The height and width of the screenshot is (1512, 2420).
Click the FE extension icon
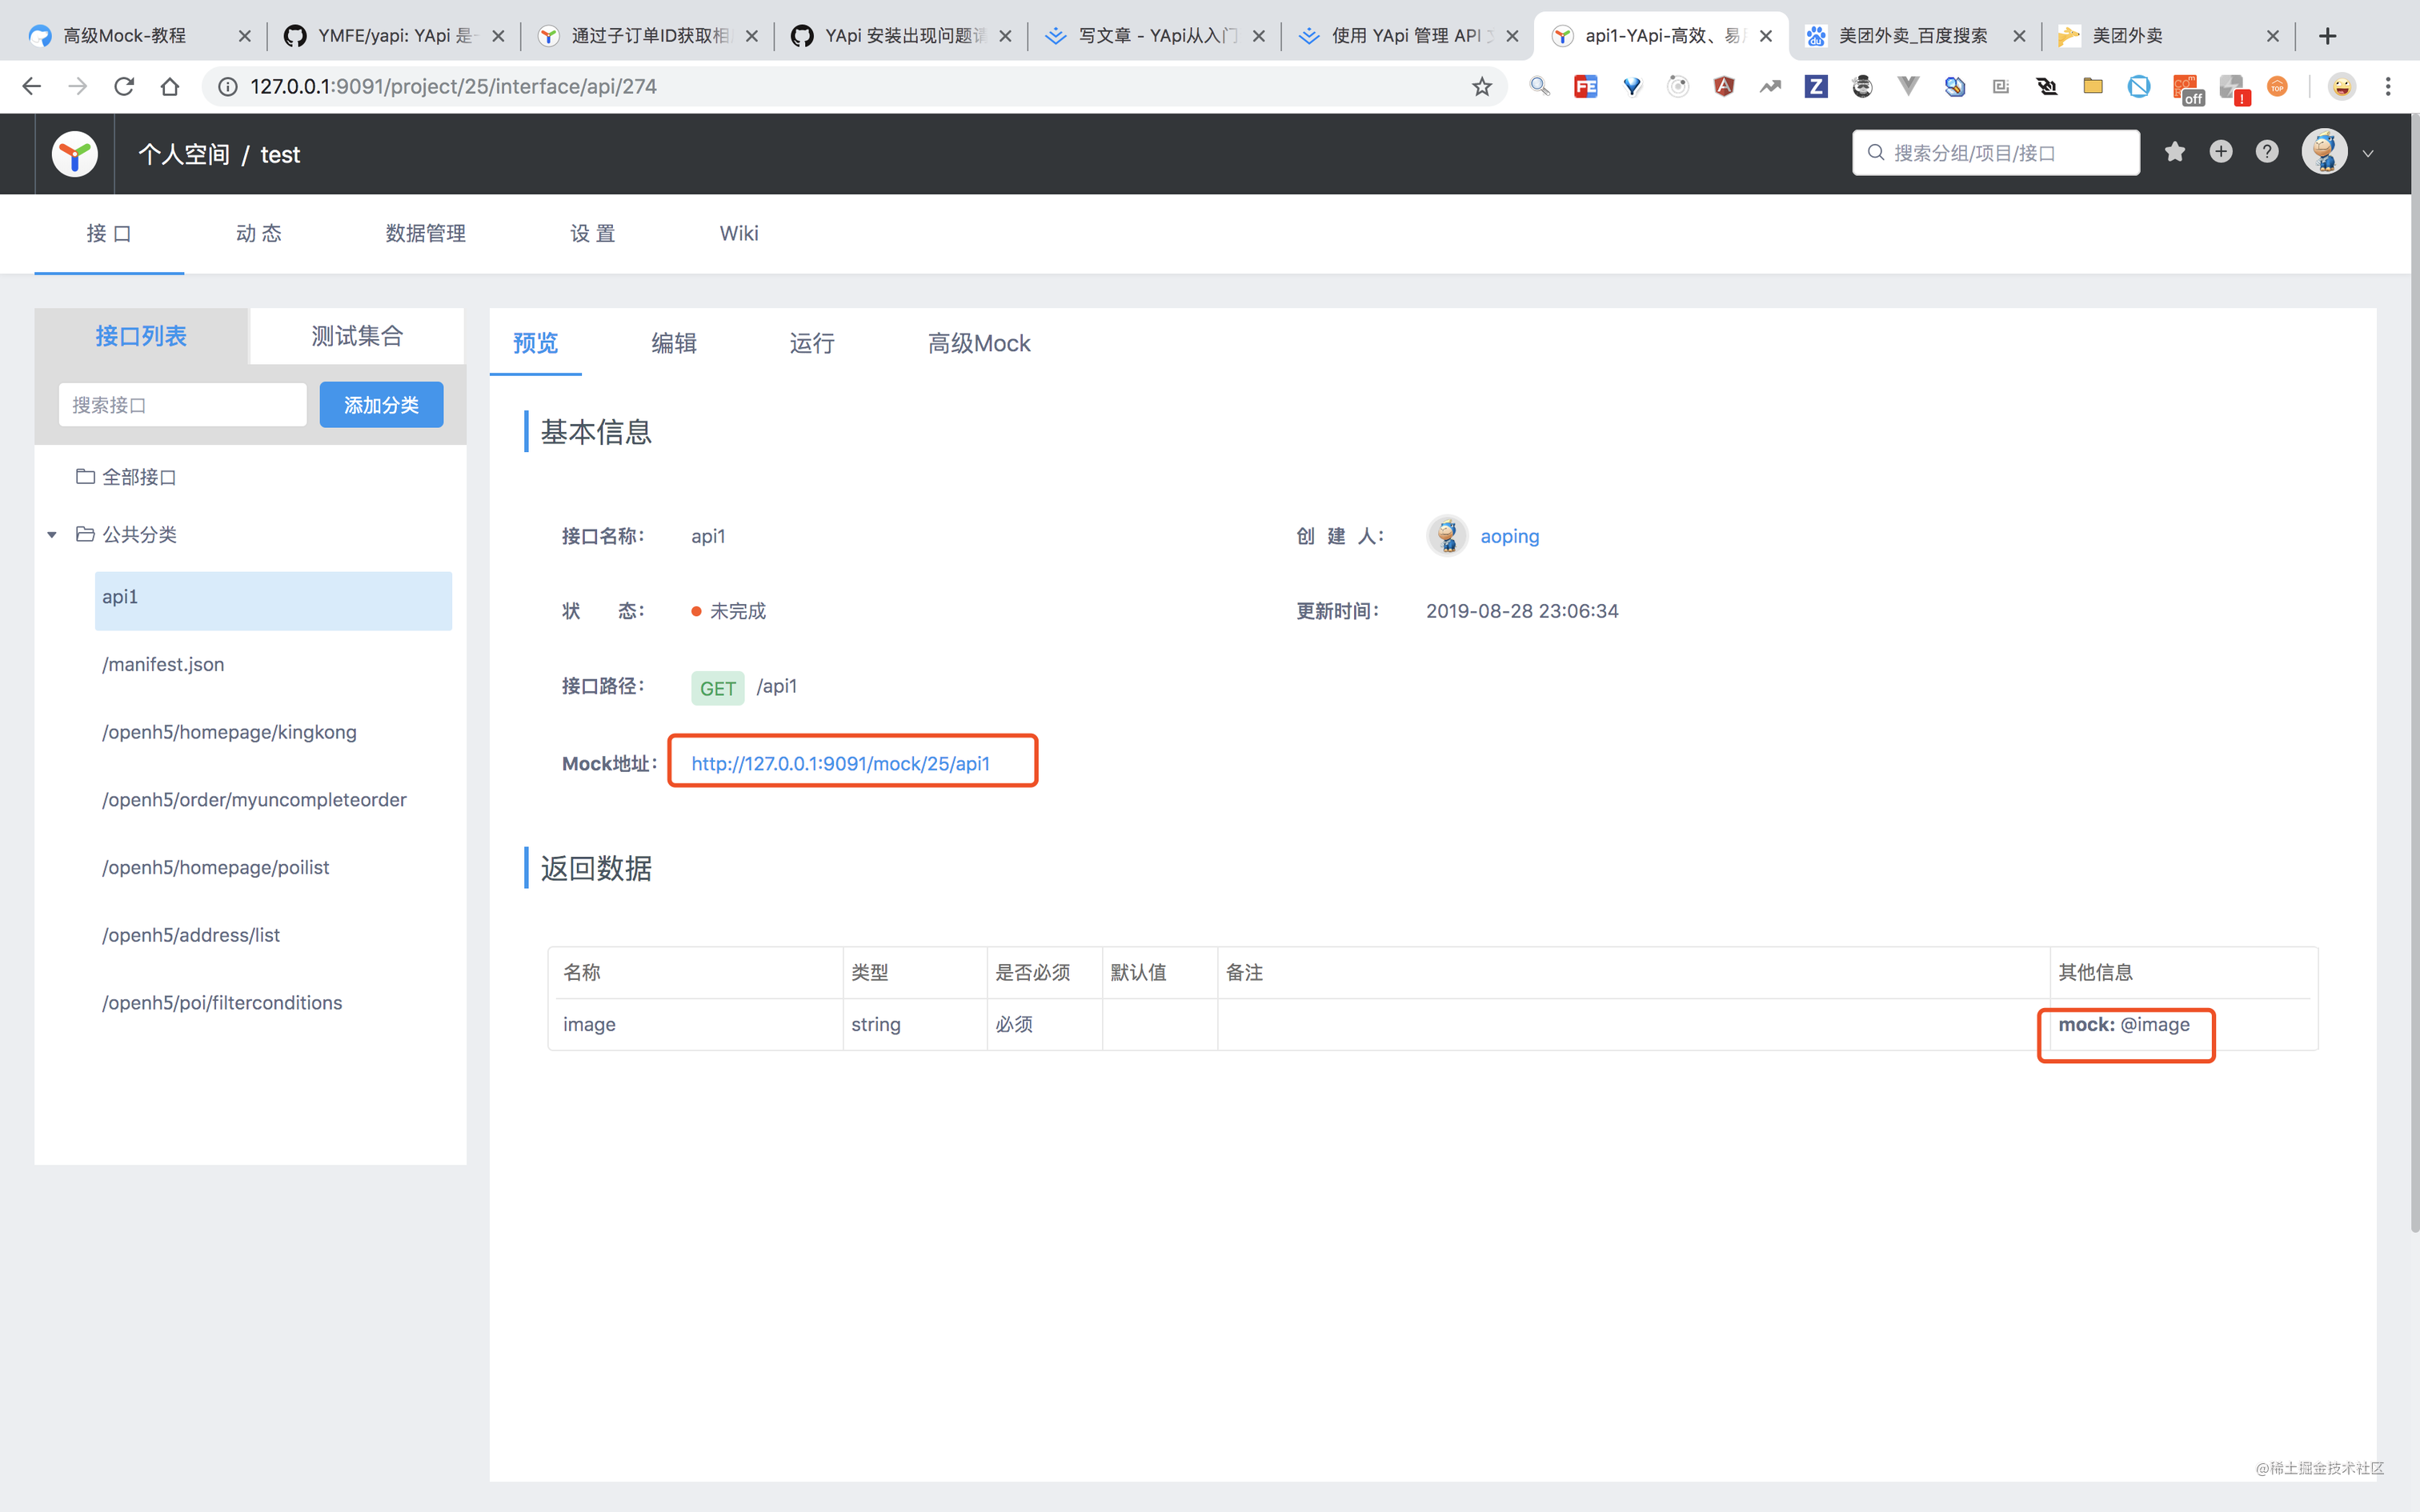pos(1586,87)
